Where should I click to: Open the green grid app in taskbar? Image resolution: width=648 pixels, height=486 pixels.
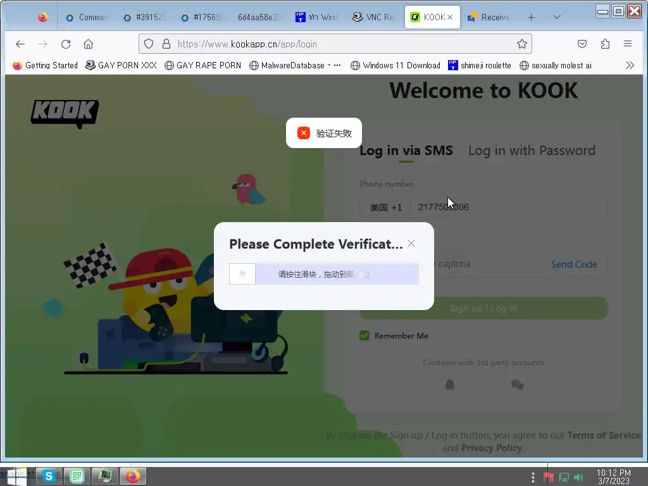(77, 476)
